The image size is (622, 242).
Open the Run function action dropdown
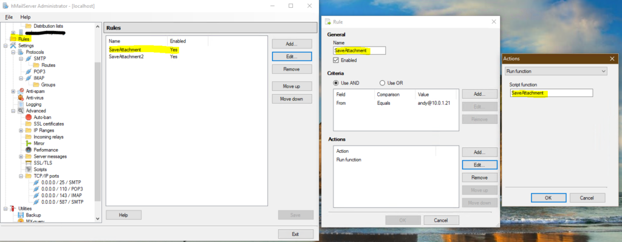pos(556,72)
